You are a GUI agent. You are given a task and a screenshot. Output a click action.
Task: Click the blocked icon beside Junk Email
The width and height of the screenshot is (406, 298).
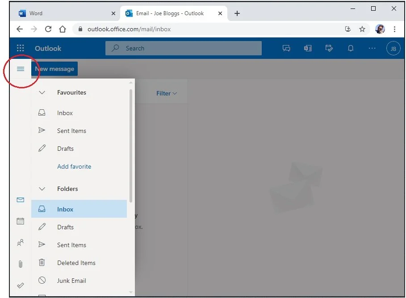[42, 280]
